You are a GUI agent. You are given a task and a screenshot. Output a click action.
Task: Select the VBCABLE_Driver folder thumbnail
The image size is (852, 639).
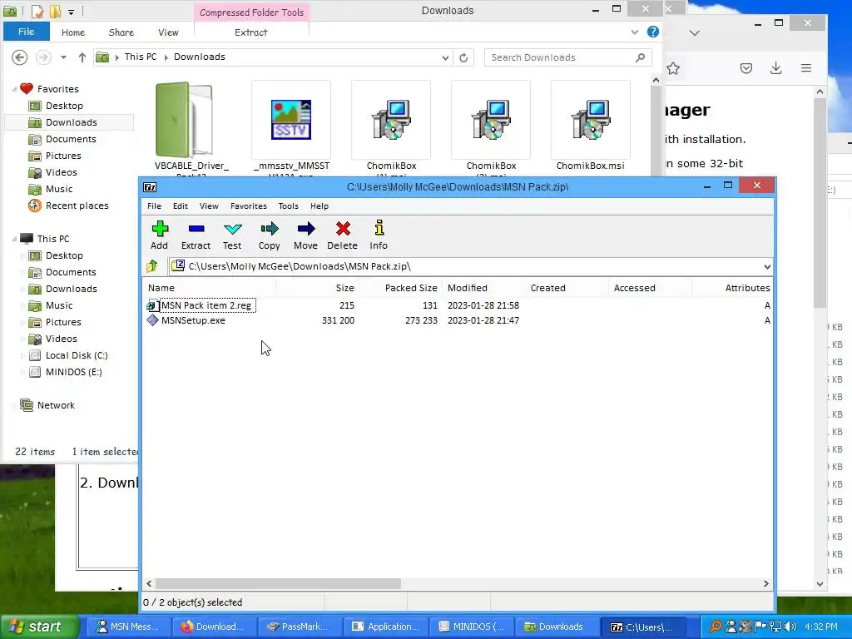tap(184, 120)
